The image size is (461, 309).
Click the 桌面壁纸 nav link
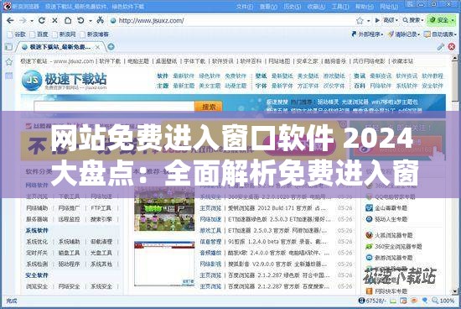167,61
